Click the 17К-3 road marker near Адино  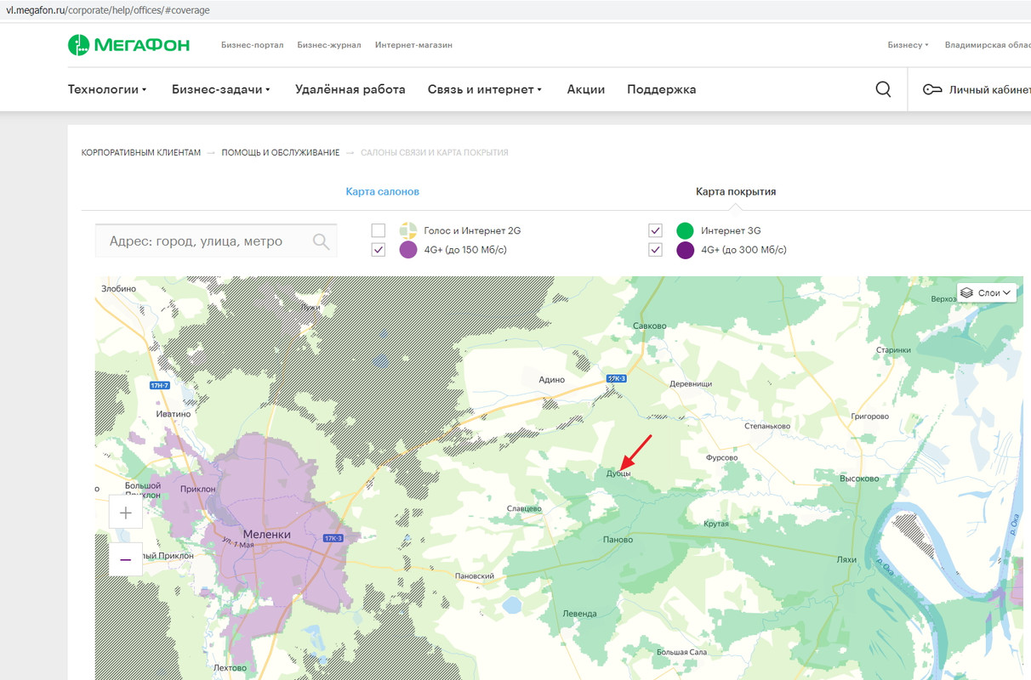617,378
